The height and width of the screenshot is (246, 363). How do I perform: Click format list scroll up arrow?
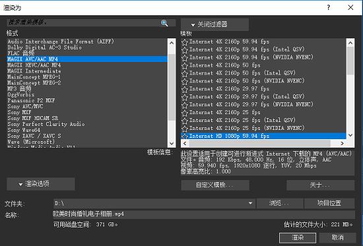click(172, 43)
